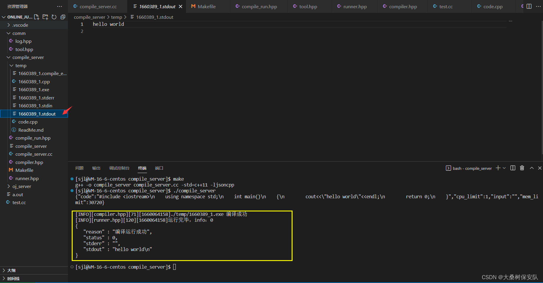Open editor more actions ellipsis menu

click(538, 6)
